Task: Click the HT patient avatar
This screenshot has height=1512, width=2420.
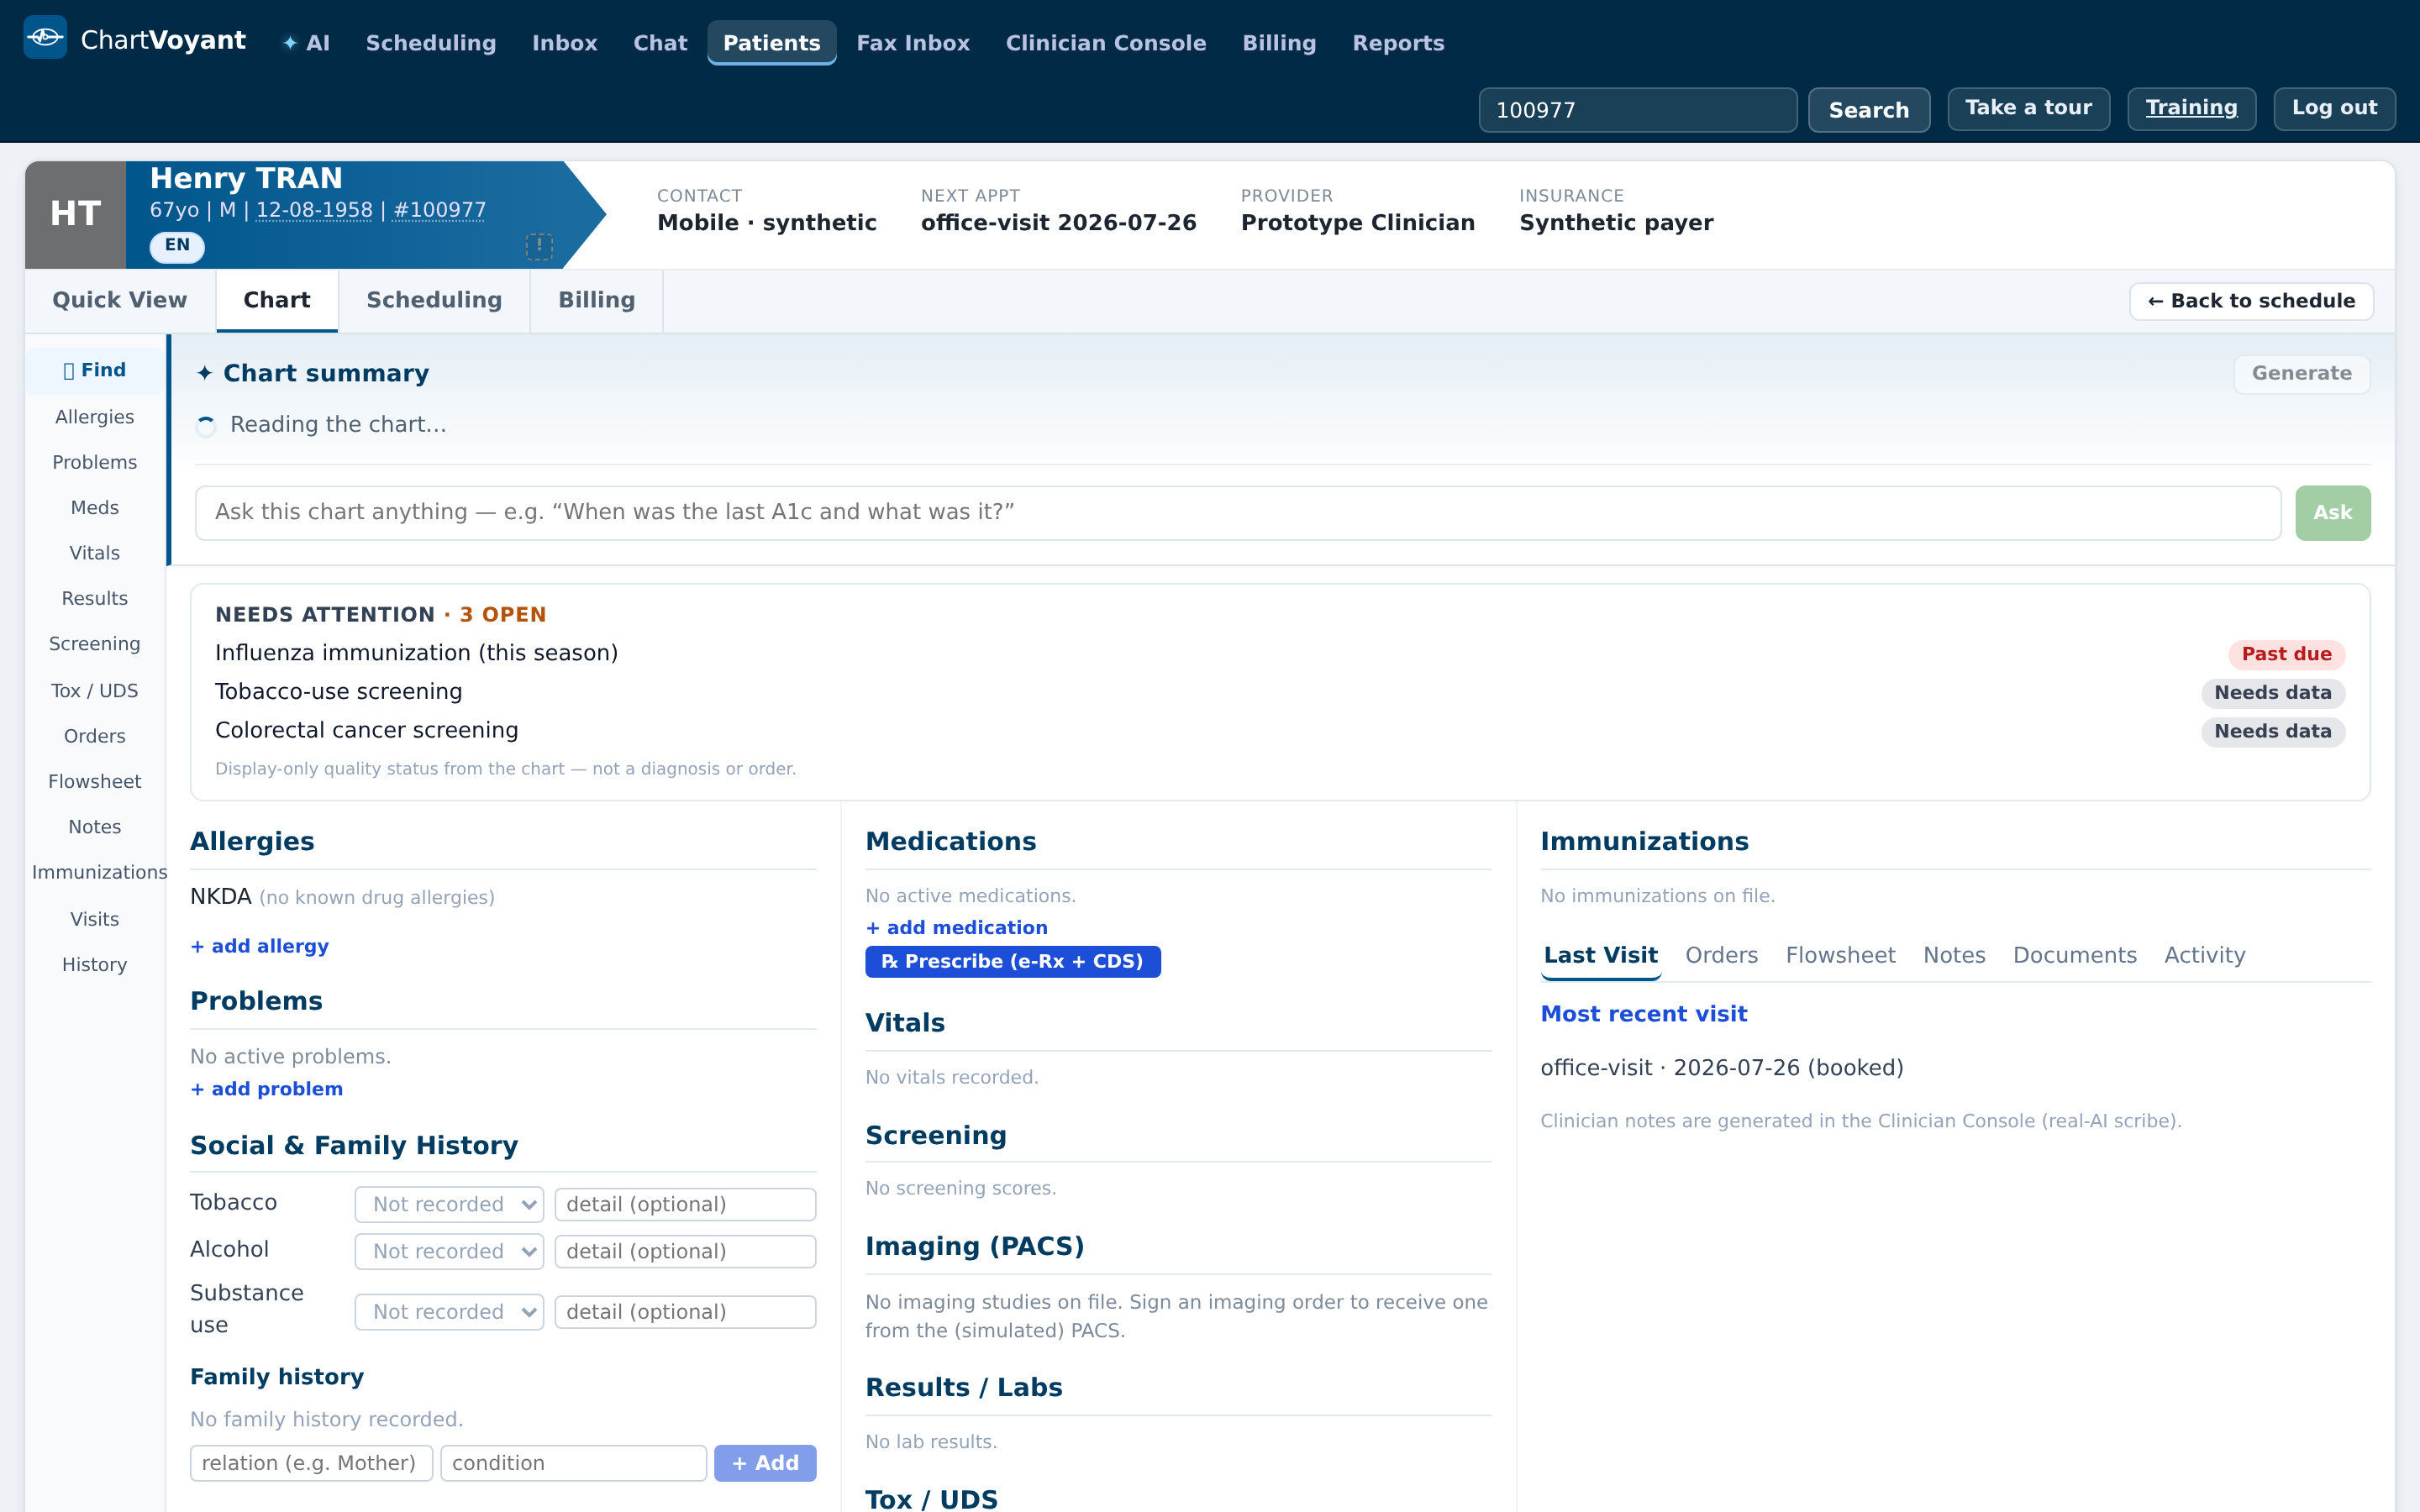Action: (76, 214)
